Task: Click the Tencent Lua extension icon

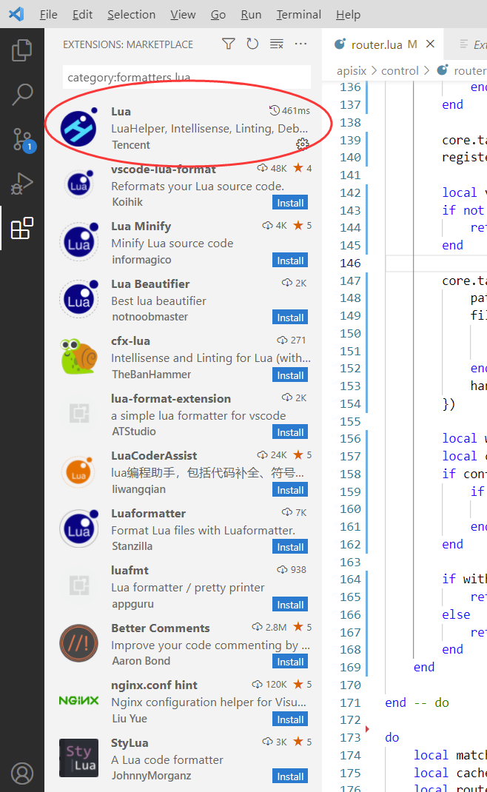Action: tap(78, 128)
